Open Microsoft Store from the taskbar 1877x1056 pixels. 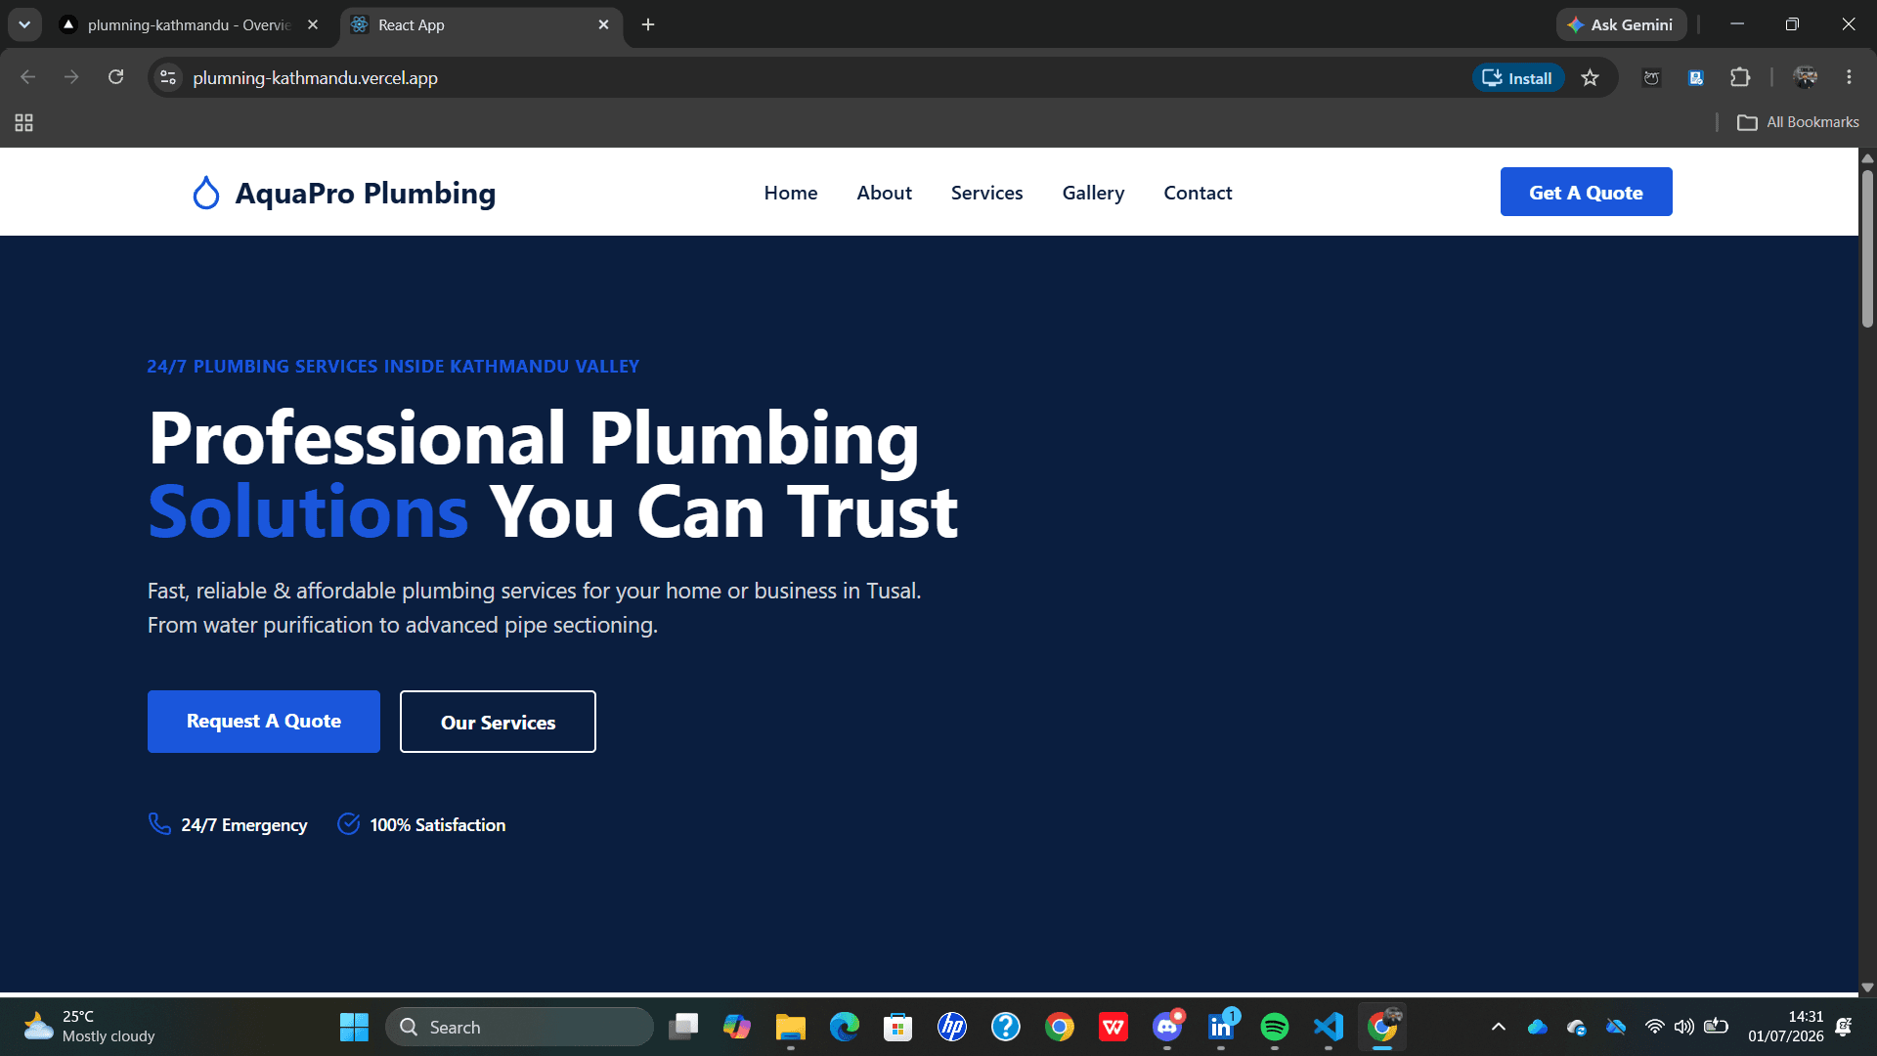(897, 1027)
